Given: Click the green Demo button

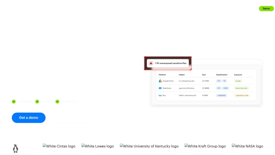Looking at the screenshot, I should click(x=266, y=9).
